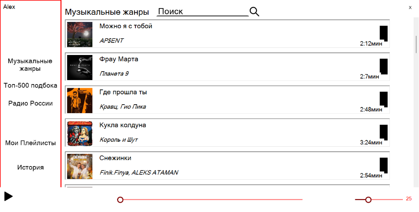Show the История page
The width and height of the screenshot is (419, 212).
tap(31, 168)
